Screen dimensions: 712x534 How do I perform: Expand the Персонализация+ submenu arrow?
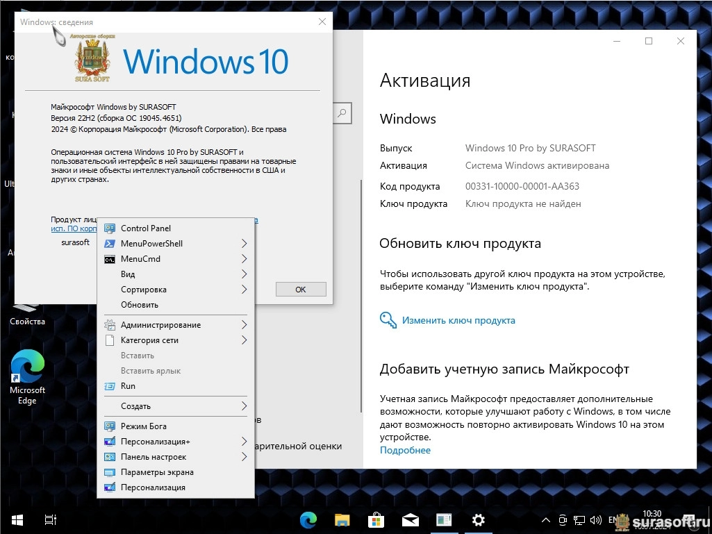(245, 442)
